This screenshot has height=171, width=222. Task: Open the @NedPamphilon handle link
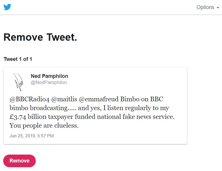click(49, 82)
